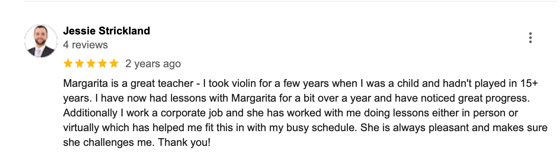Click the second gold rating star

pos(80,64)
